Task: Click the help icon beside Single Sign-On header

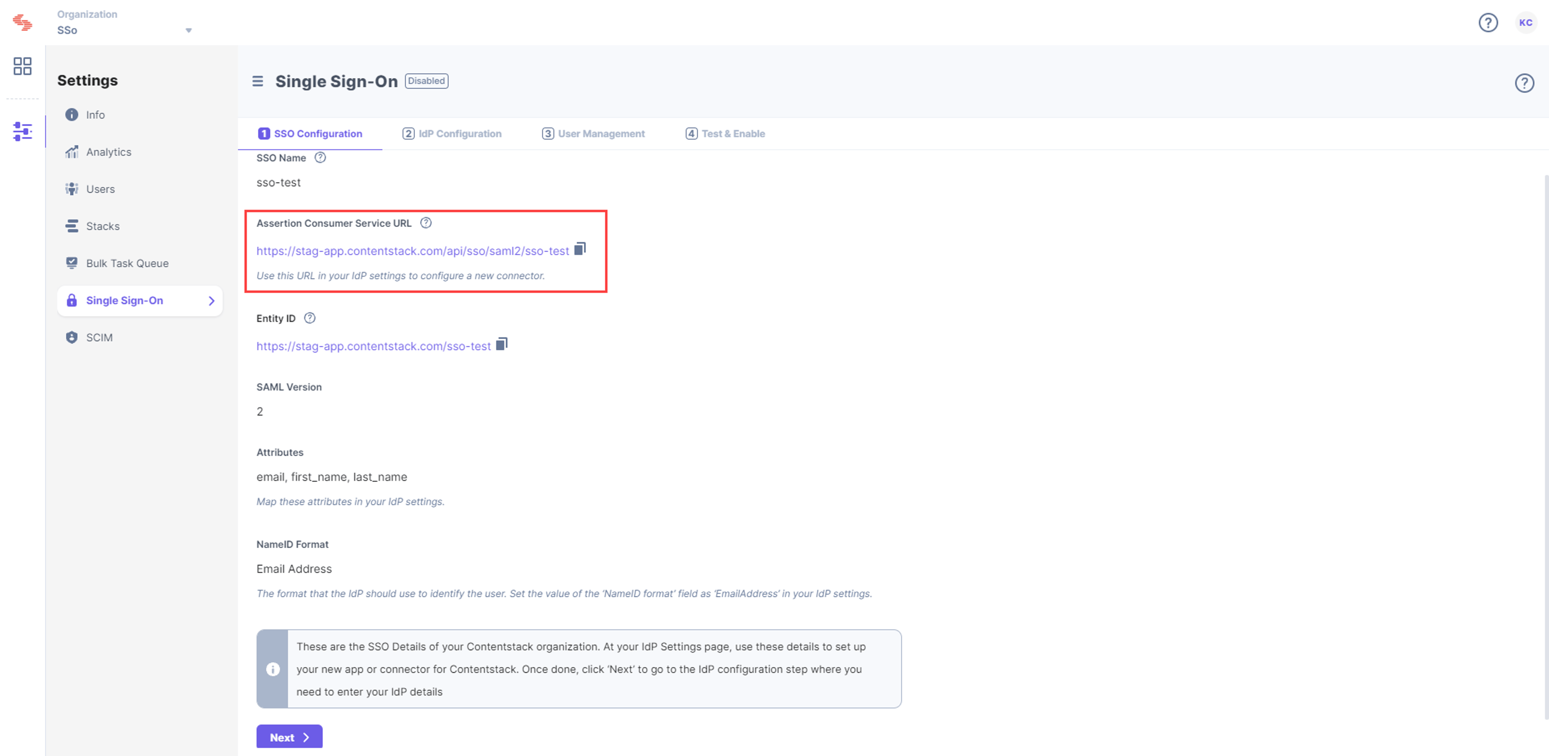Action: coord(1524,83)
